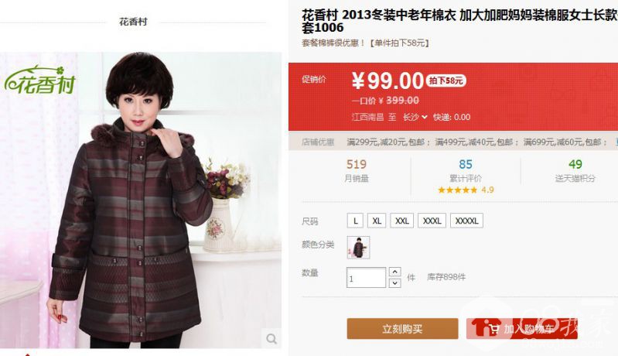Open the 519 月销量 monthly sales tab
Screen dimensions: 618x356
click(x=357, y=171)
